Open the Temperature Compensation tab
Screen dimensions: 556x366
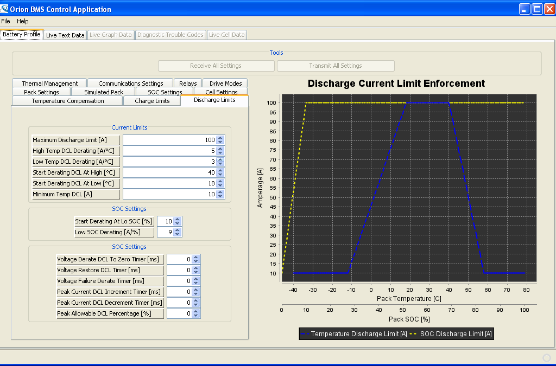tap(68, 101)
